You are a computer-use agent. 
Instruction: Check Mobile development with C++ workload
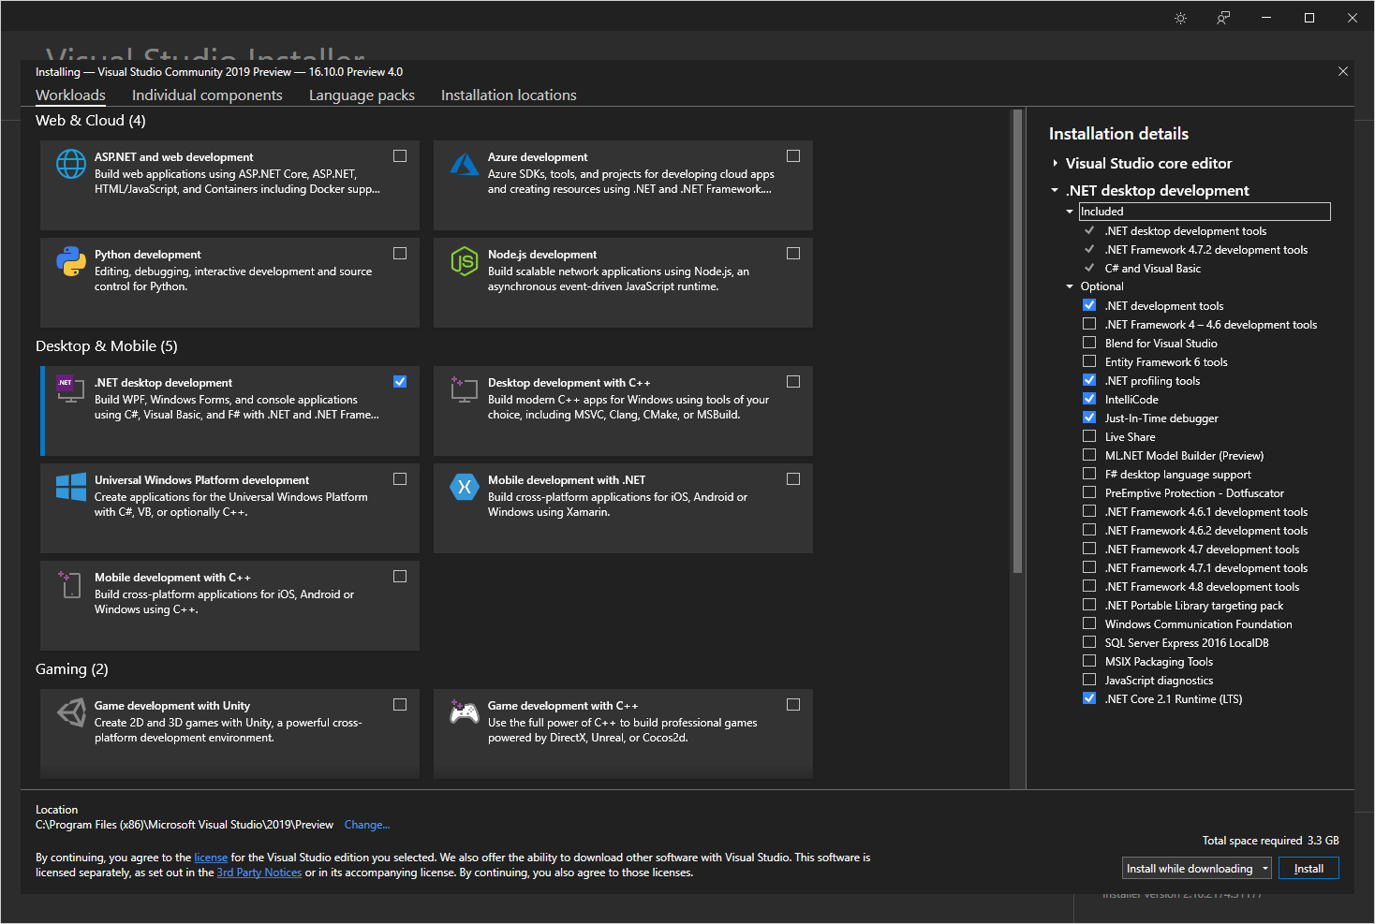(x=400, y=577)
